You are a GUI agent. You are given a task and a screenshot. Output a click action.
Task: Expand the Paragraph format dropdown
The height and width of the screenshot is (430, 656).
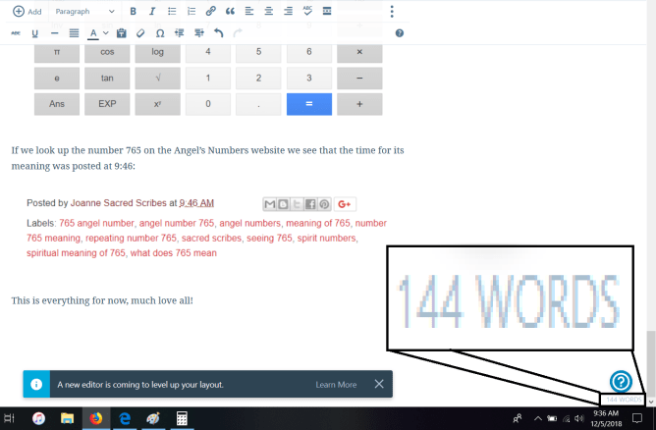(84, 12)
